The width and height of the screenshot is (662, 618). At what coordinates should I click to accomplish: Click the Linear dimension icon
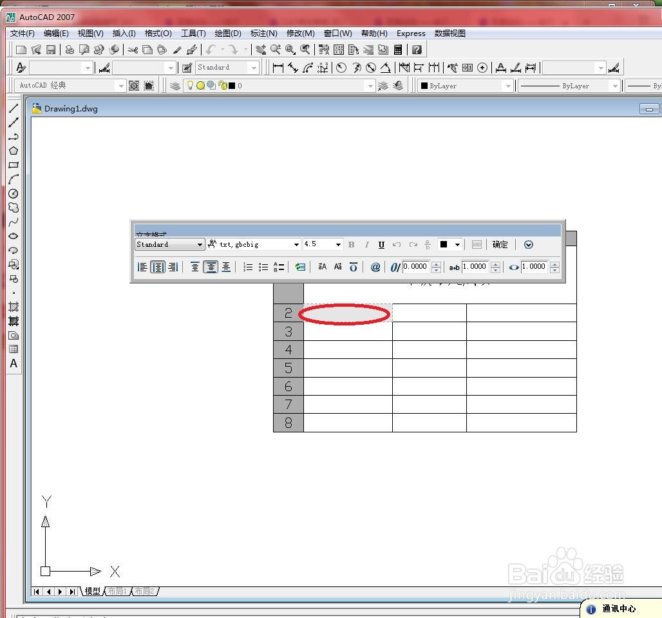278,68
